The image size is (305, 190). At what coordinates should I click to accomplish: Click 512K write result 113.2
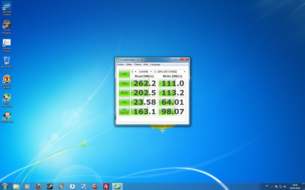(x=172, y=93)
